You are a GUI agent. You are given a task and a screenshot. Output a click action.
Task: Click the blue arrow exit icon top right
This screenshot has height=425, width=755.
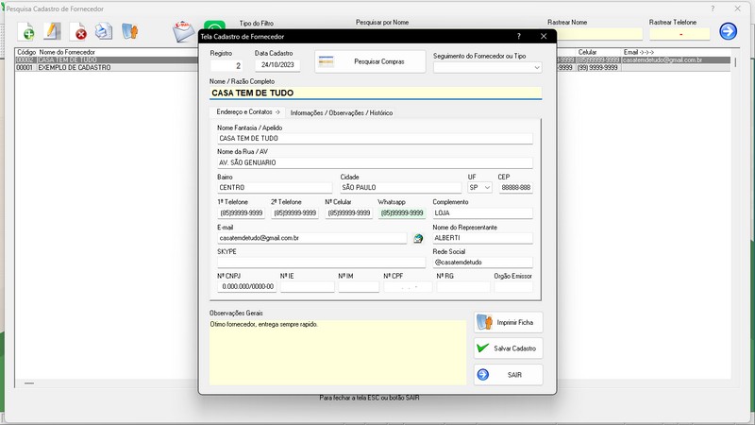pos(728,31)
